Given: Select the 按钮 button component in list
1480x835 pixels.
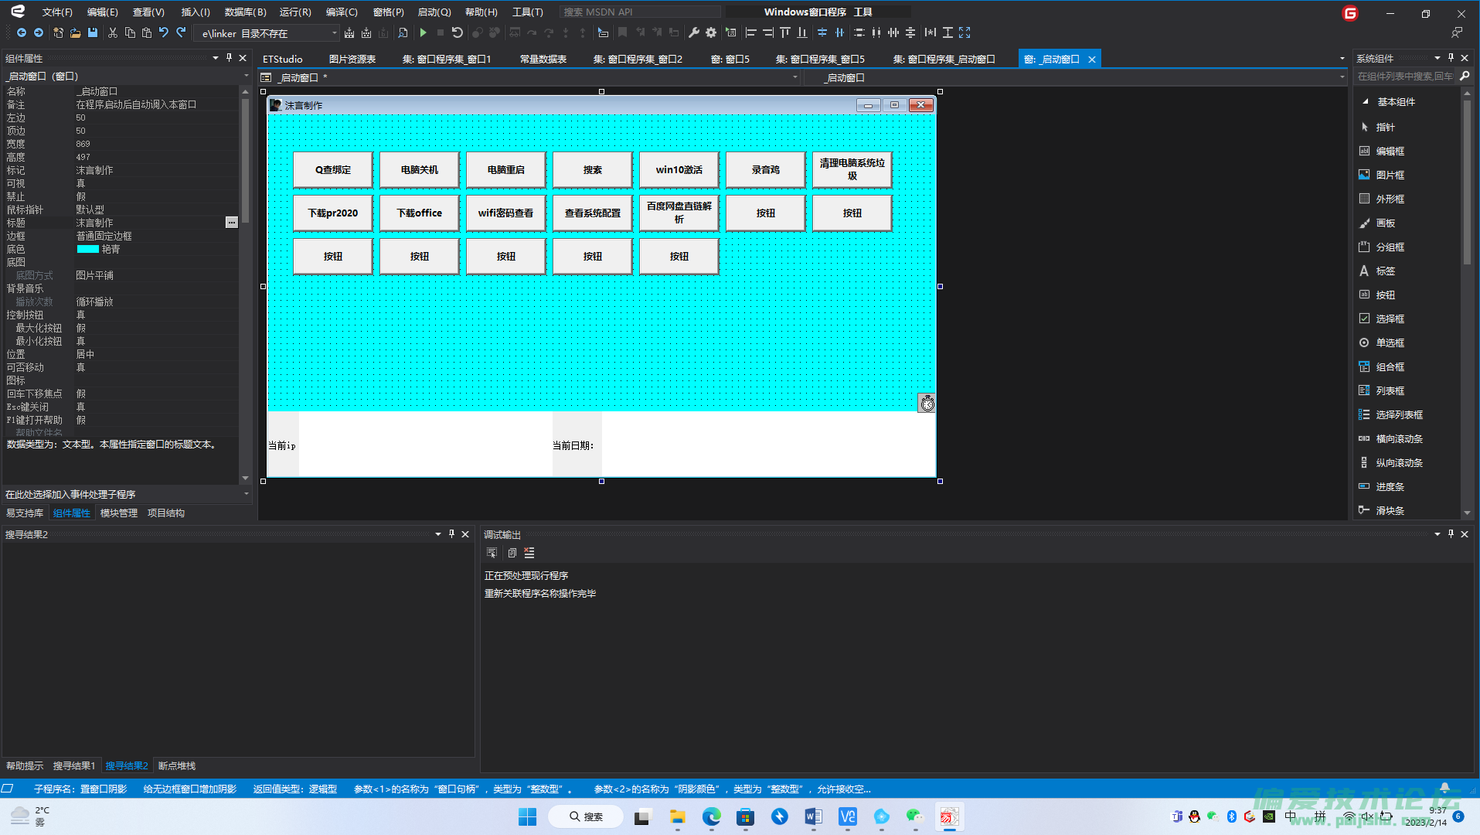Looking at the screenshot, I should click(x=1385, y=295).
